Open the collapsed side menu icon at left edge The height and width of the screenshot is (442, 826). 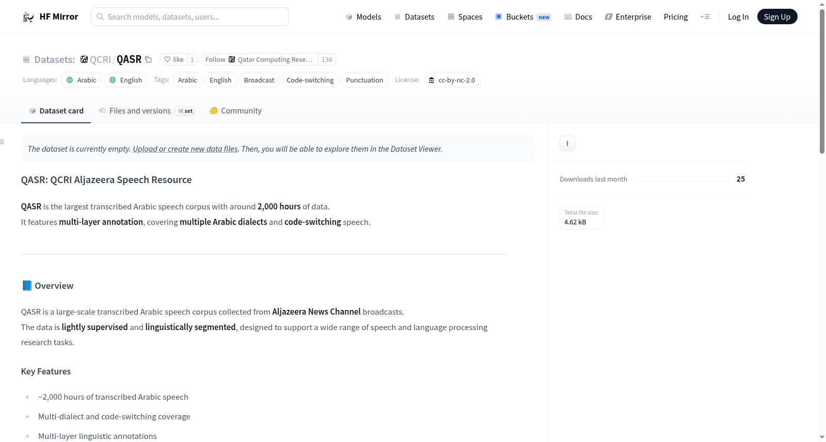3,142
